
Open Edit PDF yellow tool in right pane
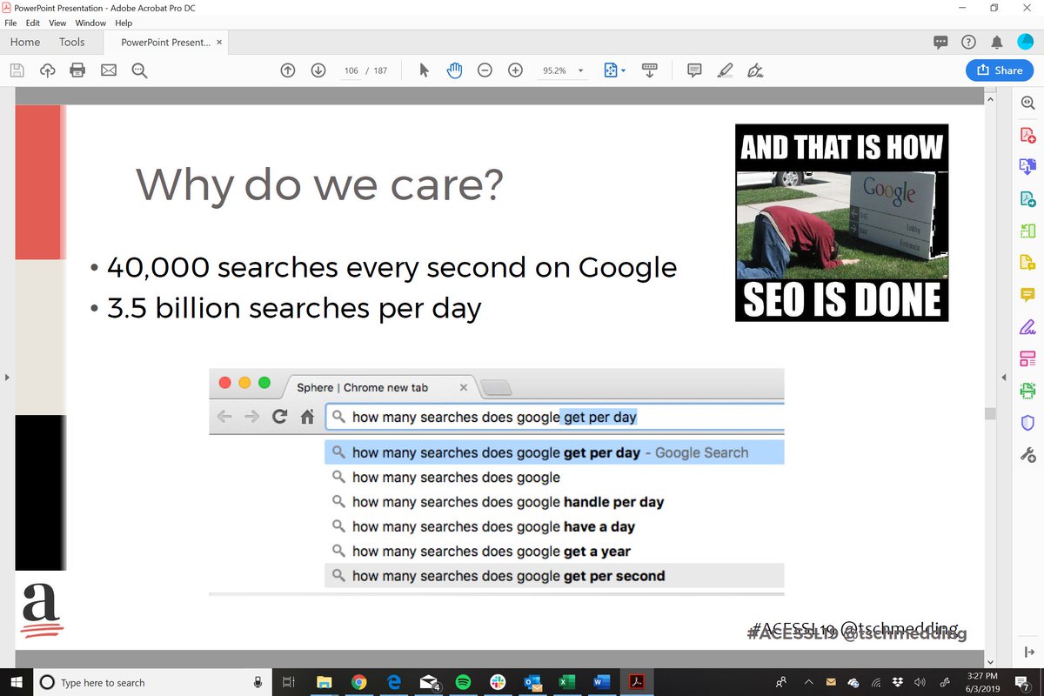[1027, 262]
